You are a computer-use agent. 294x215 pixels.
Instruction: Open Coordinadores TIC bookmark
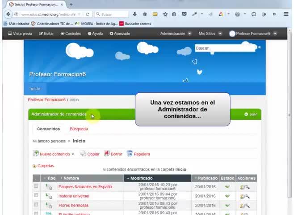pos(52,24)
